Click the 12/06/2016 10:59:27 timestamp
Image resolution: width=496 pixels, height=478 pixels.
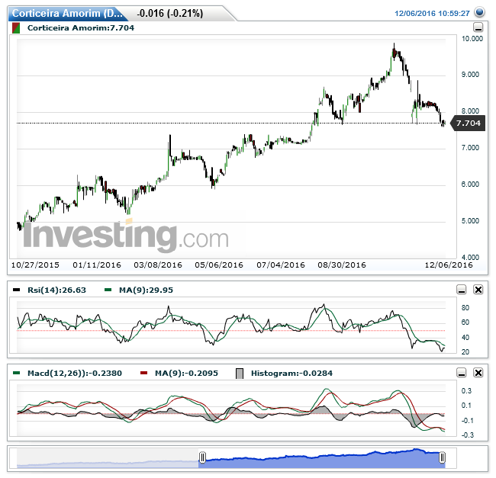coord(432,13)
